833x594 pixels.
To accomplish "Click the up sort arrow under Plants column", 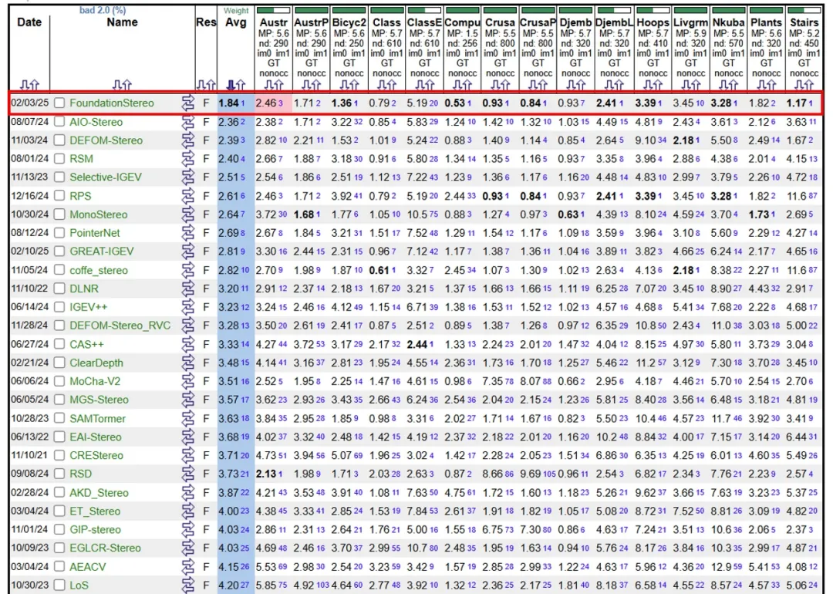I will (771, 85).
